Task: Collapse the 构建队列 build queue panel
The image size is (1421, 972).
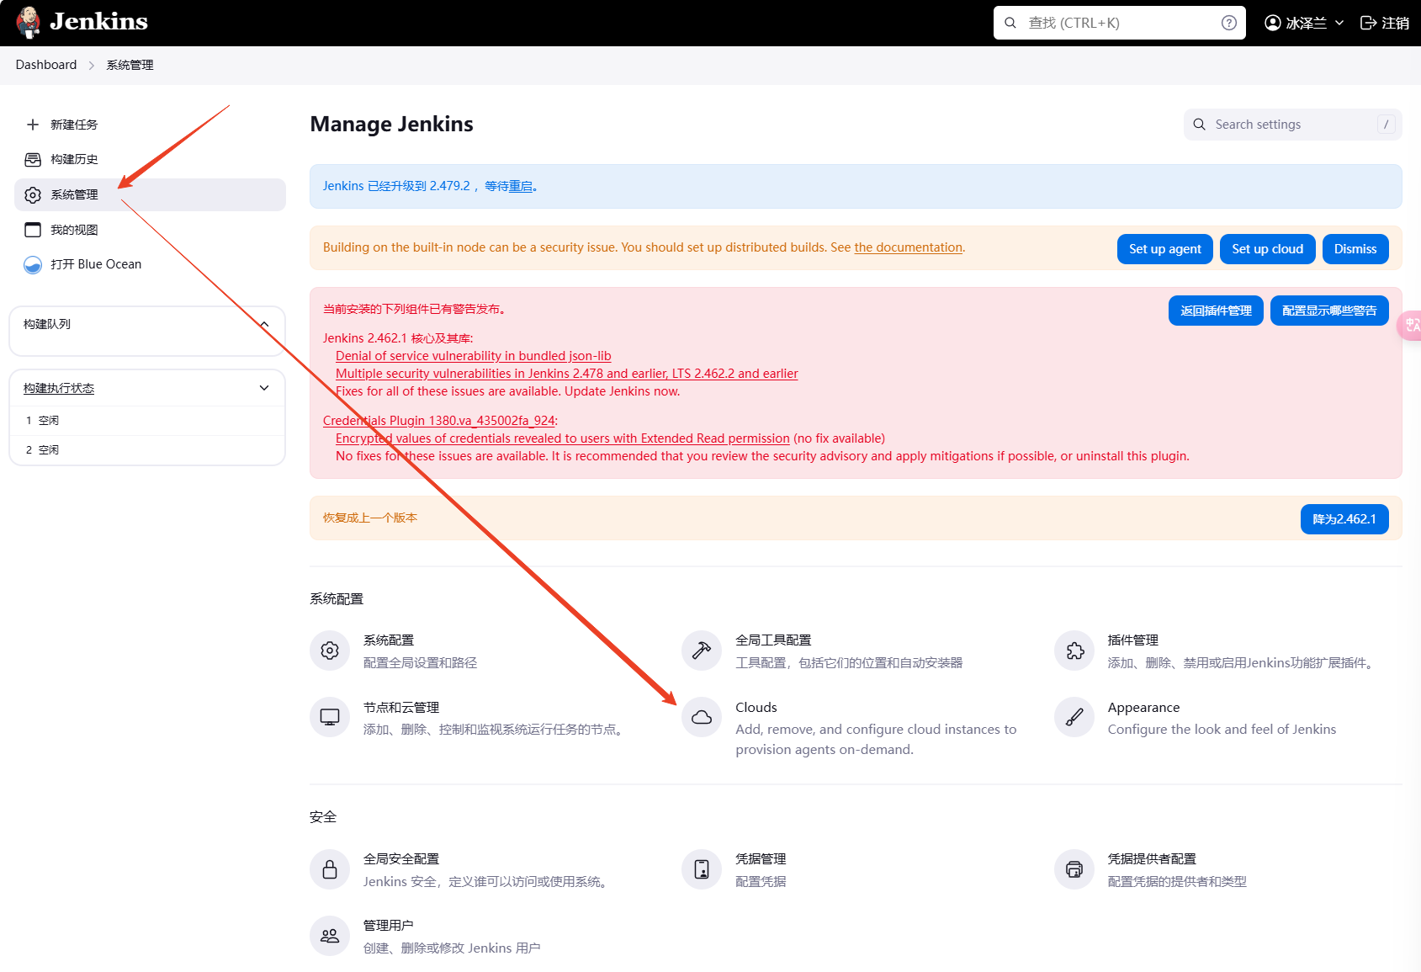Action: tap(264, 325)
